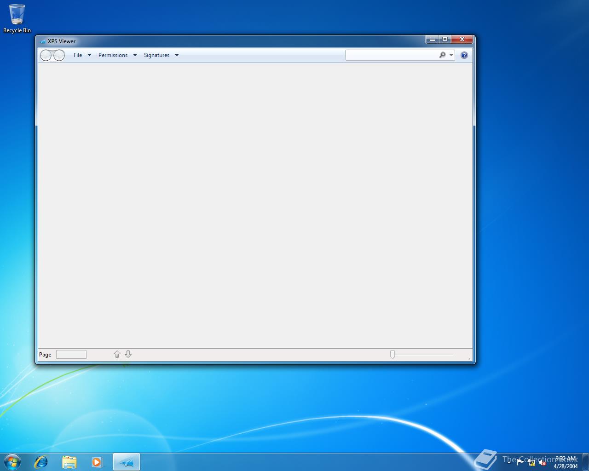
Task: Go to next page with down arrow
Action: [128, 354]
